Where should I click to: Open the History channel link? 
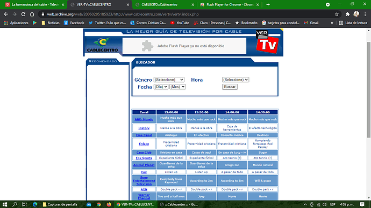pos(144,128)
